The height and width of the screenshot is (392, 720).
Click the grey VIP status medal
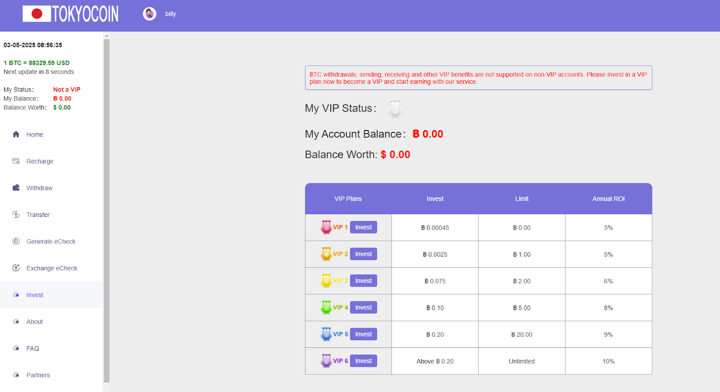[395, 109]
